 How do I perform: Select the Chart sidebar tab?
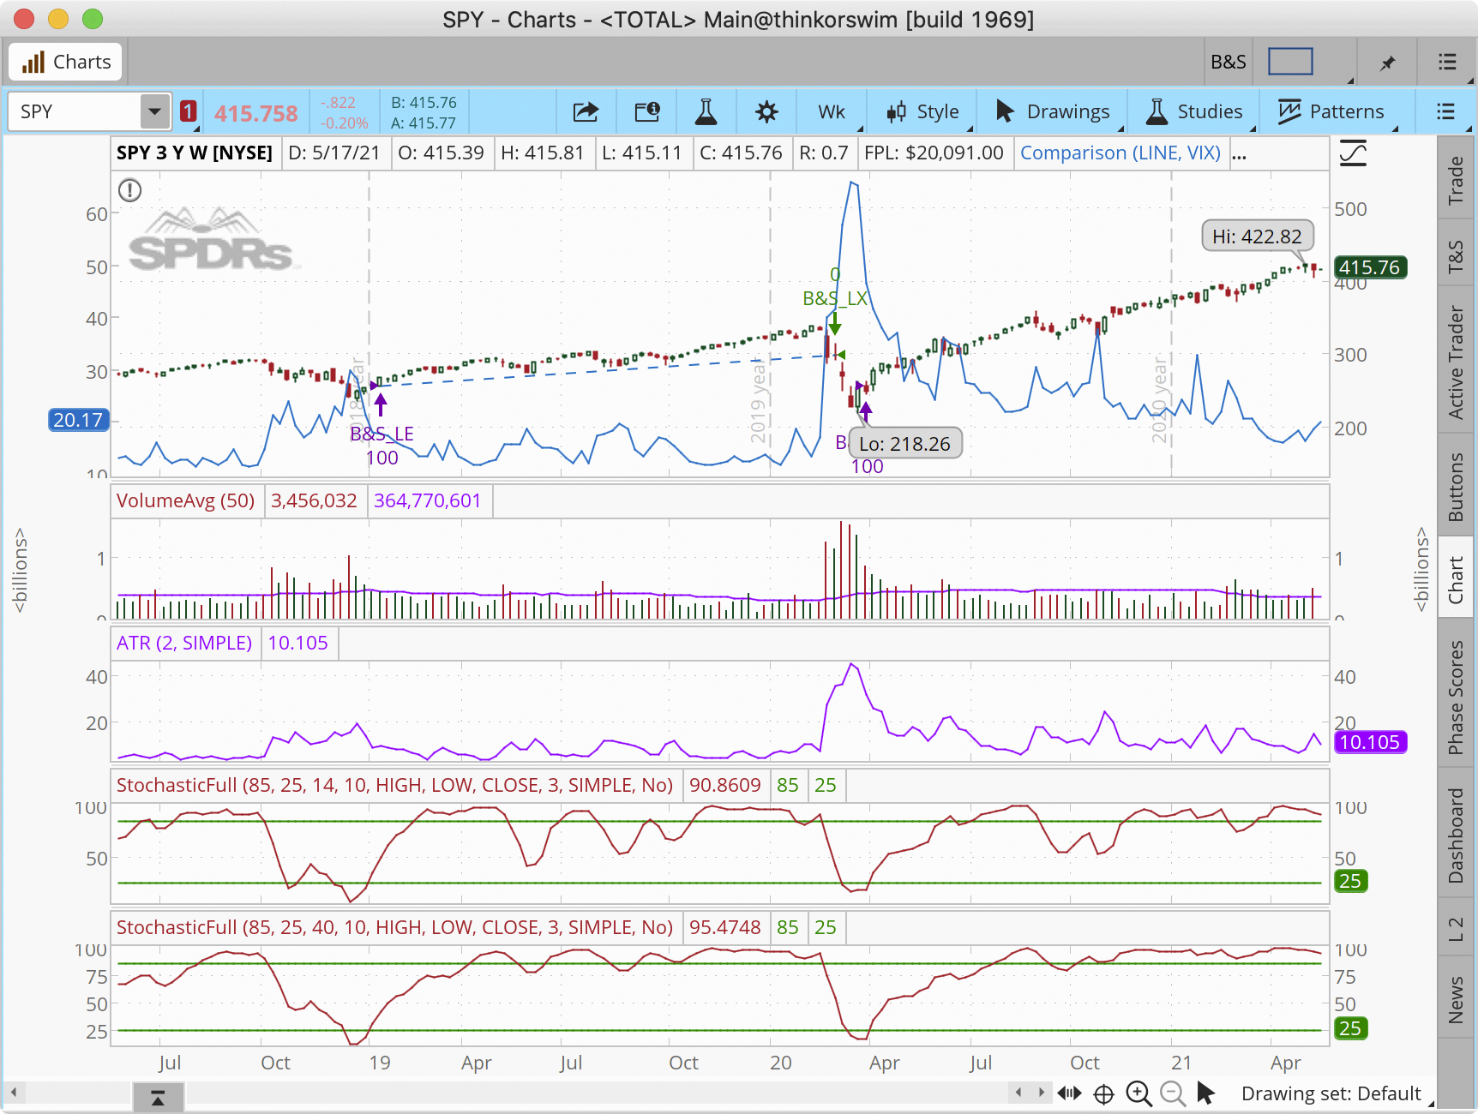1456,579
